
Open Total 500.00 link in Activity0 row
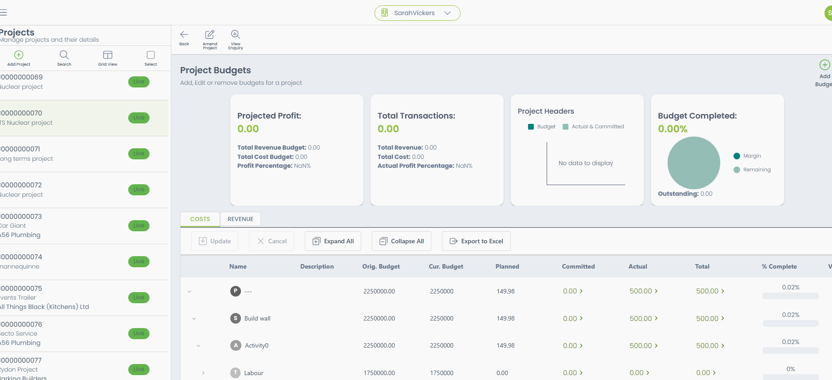[710, 346]
